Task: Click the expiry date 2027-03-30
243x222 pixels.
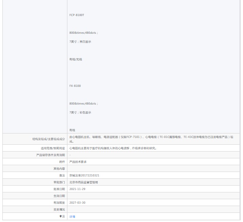Action: tap(77, 203)
